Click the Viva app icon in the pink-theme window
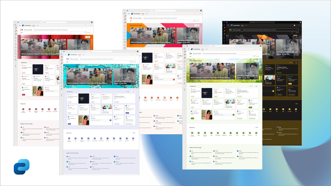Image resolution: width=331 pixels, height=186 pixels. click(21, 127)
